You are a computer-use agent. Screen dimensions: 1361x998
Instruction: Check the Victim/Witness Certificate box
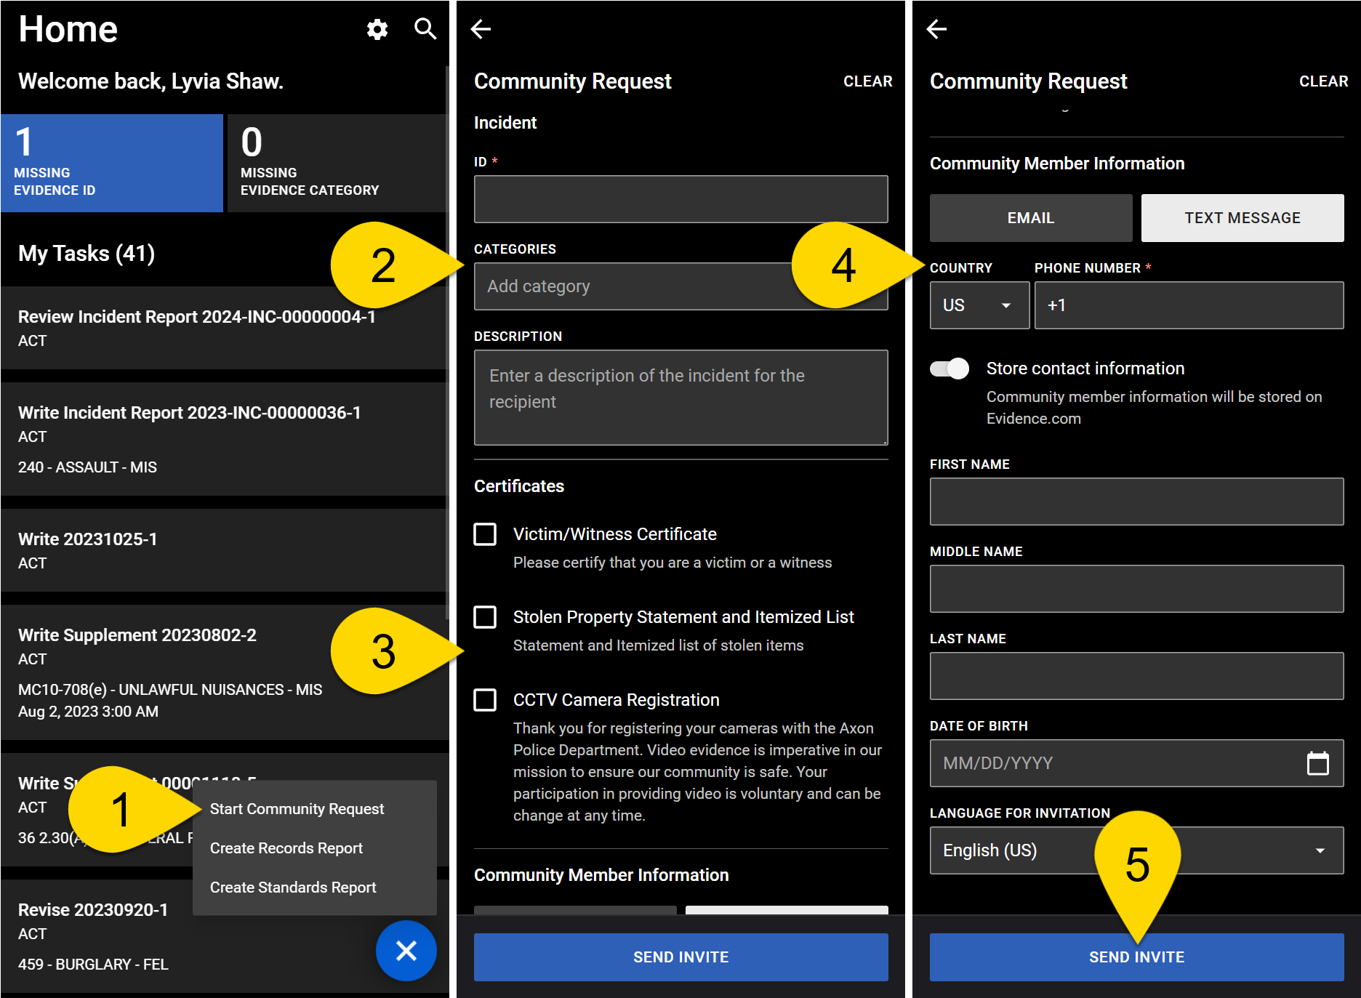(x=485, y=534)
